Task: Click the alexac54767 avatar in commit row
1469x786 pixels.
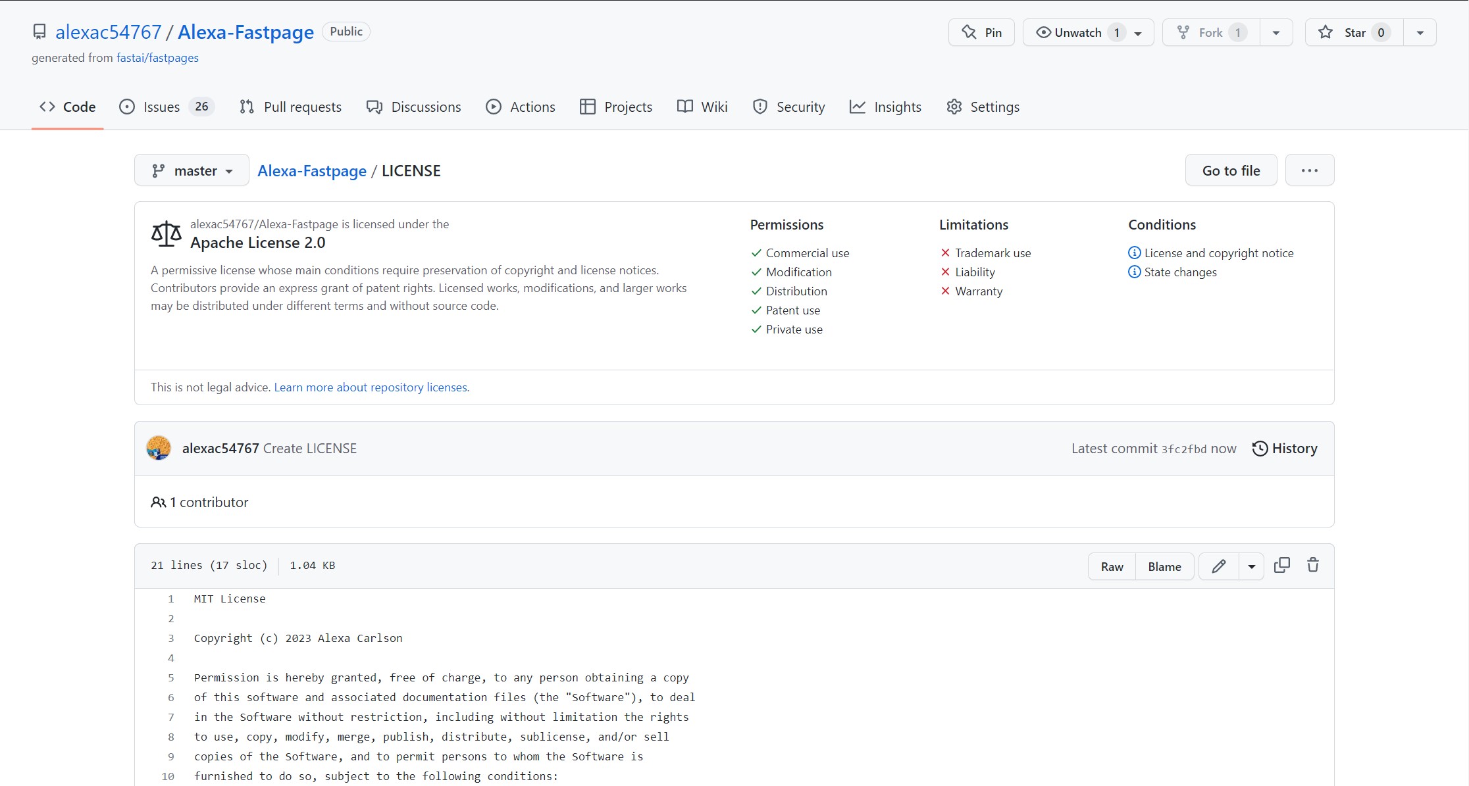Action: [x=159, y=448]
